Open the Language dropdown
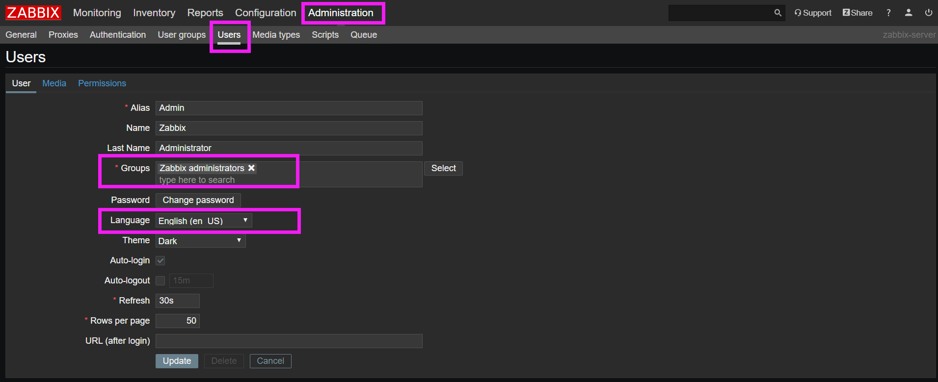The width and height of the screenshot is (938, 382). click(x=204, y=221)
